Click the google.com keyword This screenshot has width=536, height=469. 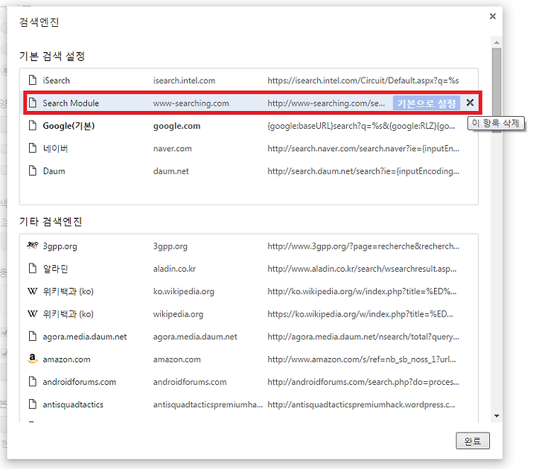click(x=176, y=126)
